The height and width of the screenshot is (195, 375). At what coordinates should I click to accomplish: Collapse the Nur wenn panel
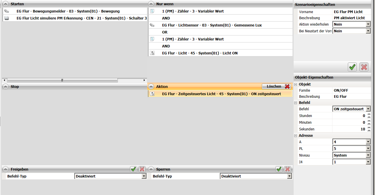pyautogui.click(x=151, y=4)
